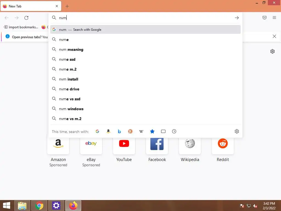Select the 'nvme vs m.2' suggestion

145,119
